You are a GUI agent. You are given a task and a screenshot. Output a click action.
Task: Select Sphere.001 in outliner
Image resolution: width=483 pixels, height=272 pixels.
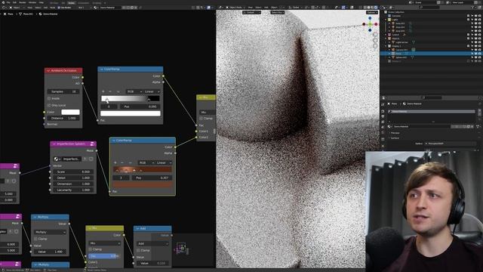pyautogui.click(x=401, y=57)
